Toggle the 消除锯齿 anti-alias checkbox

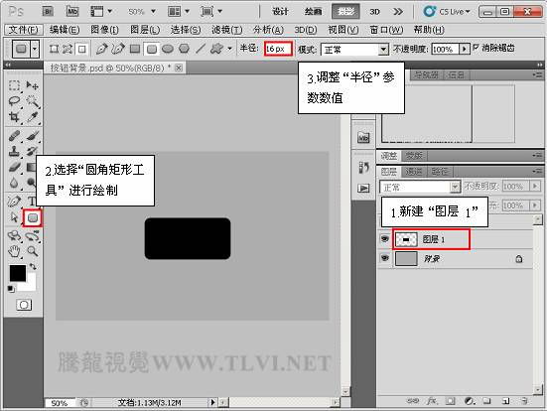coord(476,48)
